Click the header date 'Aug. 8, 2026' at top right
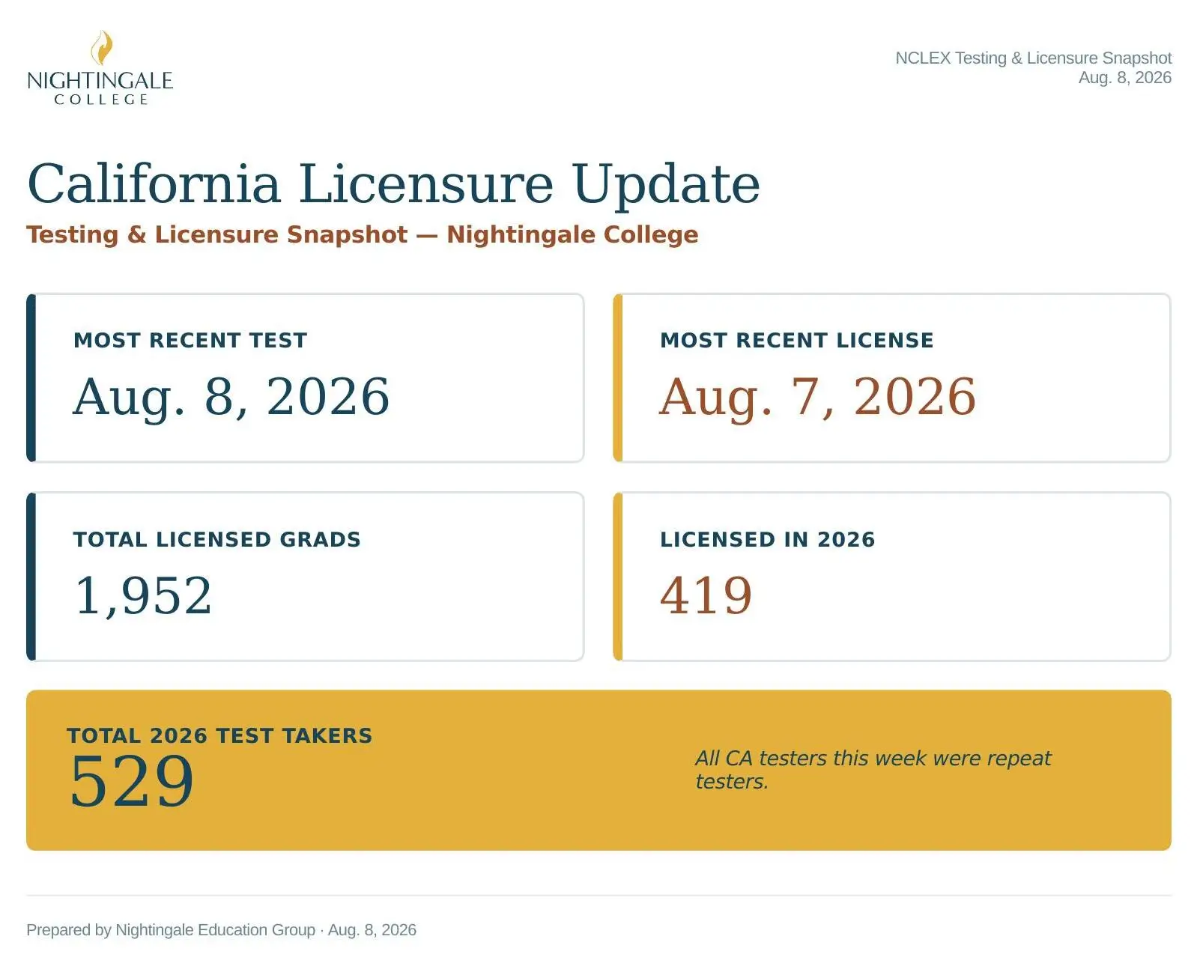The width and height of the screenshot is (1197, 969). 1124,78
